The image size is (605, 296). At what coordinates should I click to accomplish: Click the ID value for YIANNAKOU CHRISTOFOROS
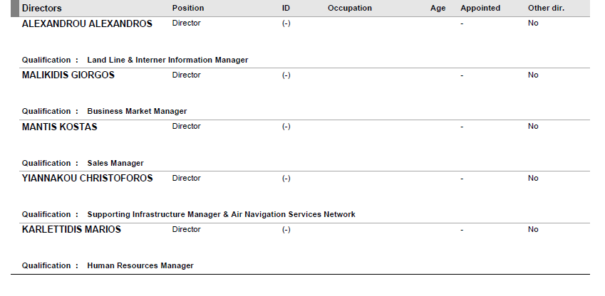point(286,178)
